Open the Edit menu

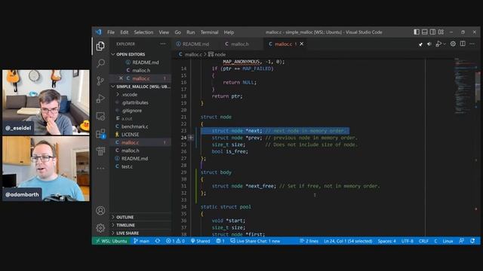pos(124,32)
